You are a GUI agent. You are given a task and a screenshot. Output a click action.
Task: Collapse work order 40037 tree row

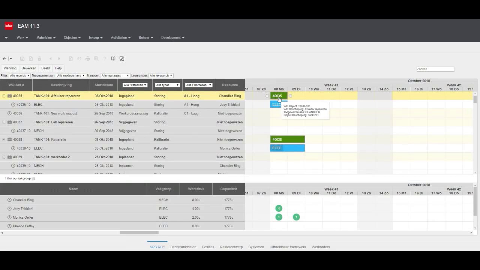(x=4, y=122)
